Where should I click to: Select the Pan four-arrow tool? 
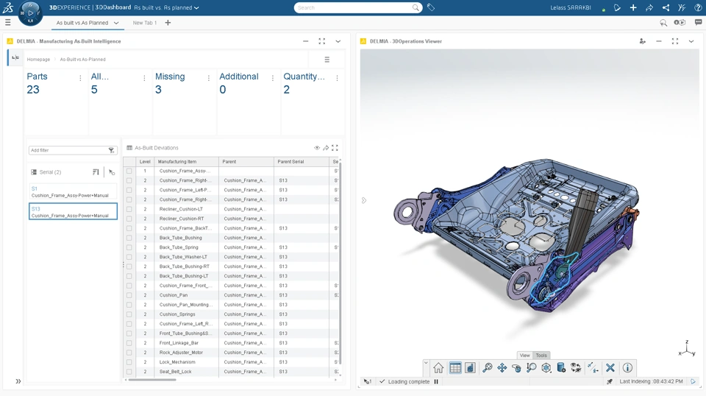[x=502, y=368]
